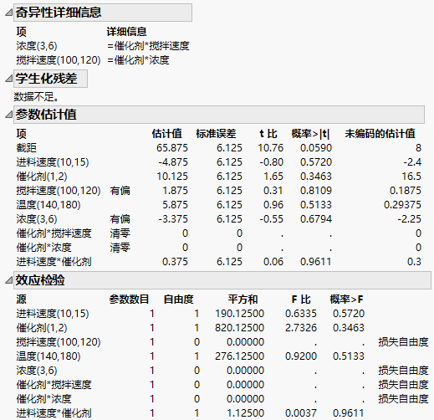Select the 未编码的估计值 column header
This screenshot has width=434, height=420.
380,134
